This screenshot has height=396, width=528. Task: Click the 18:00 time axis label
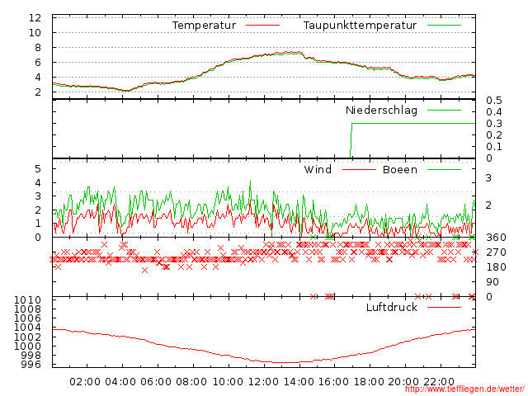tap(369, 382)
